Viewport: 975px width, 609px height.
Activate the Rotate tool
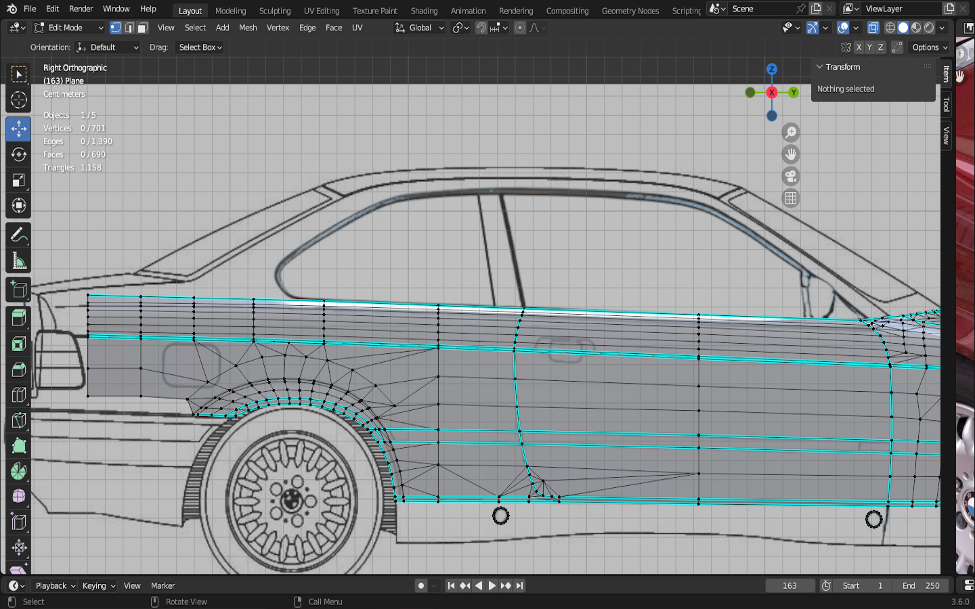pos(18,154)
